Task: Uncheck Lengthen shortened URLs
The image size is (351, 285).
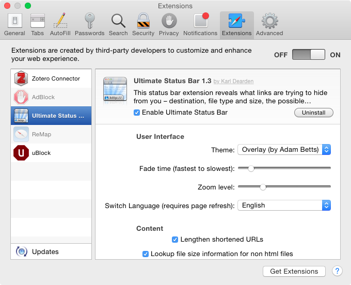Action: pyautogui.click(x=175, y=240)
